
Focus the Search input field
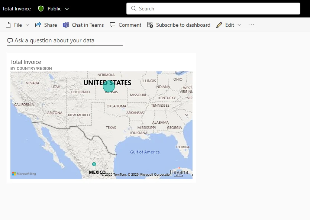tap(213, 9)
